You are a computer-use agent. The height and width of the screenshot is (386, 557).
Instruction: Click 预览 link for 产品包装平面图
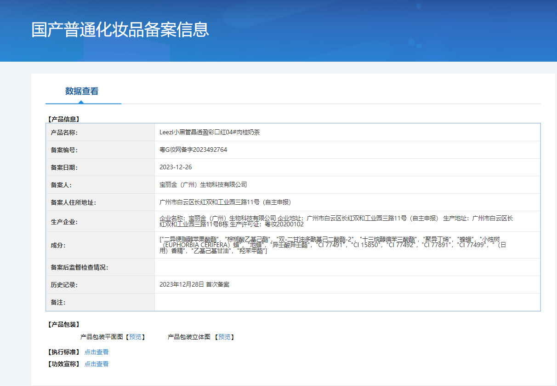coord(135,337)
